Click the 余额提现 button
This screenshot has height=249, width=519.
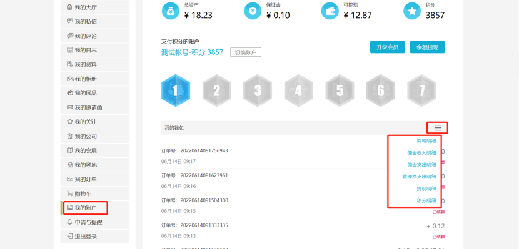[427, 47]
